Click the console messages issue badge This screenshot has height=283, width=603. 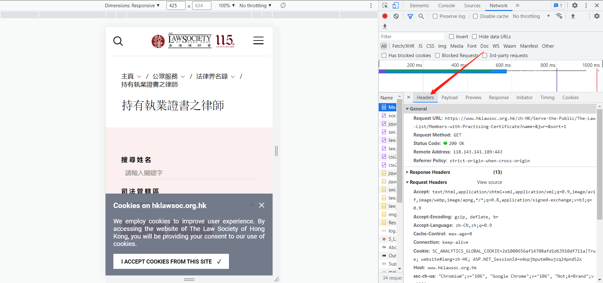pyautogui.click(x=558, y=5)
